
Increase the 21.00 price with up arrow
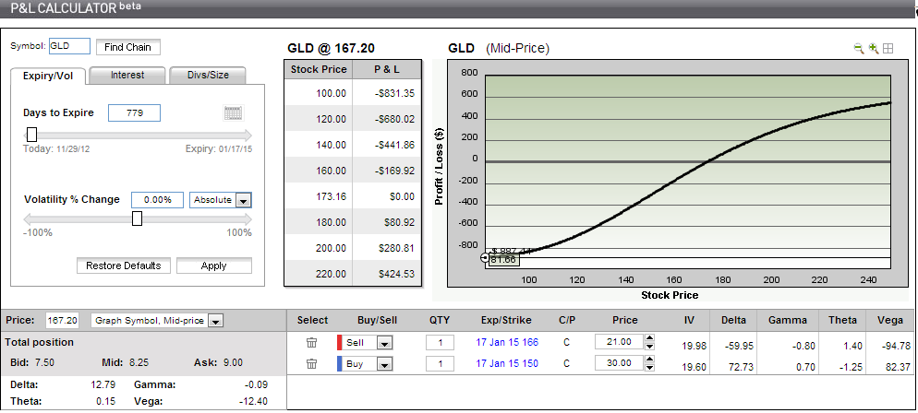pyautogui.click(x=649, y=337)
